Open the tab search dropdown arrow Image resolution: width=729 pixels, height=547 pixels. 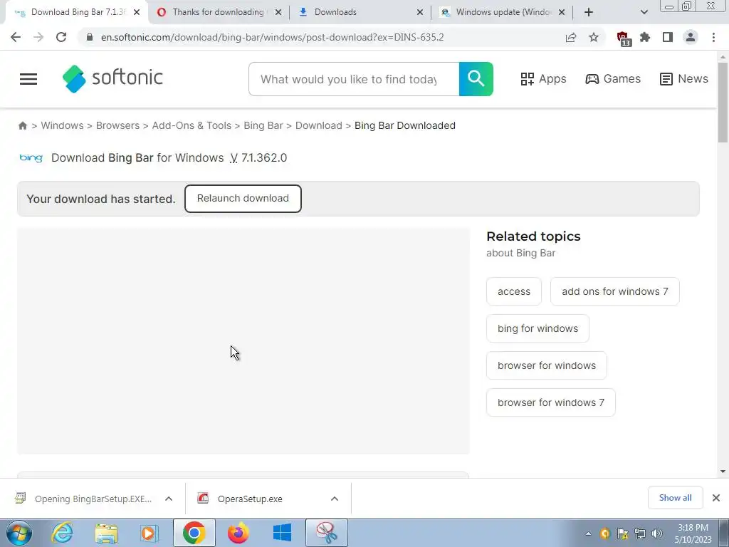pyautogui.click(x=644, y=12)
